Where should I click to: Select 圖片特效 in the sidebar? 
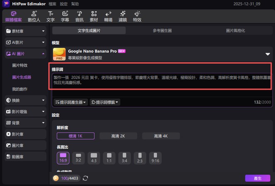(20, 65)
